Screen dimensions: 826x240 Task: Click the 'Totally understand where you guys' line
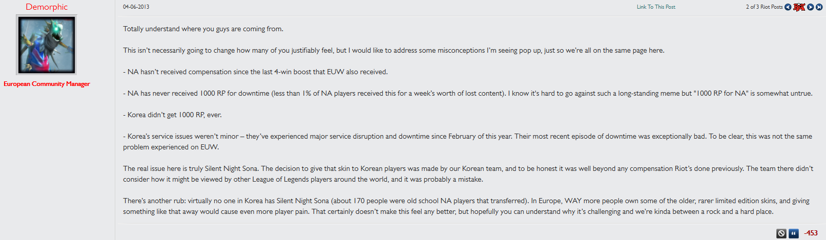coord(203,29)
